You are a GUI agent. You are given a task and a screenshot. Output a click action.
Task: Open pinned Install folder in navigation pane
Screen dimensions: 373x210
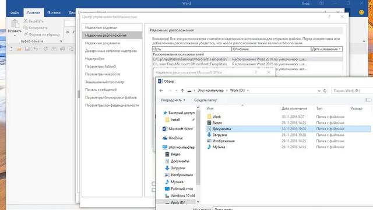coord(175,120)
